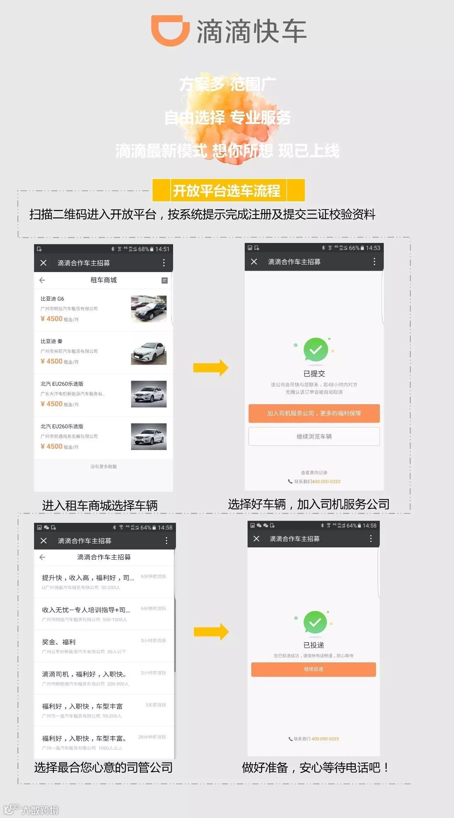
Task: Close the 14:51 screenshot's 滴滴合作车主招募 page
Action: coord(44,263)
